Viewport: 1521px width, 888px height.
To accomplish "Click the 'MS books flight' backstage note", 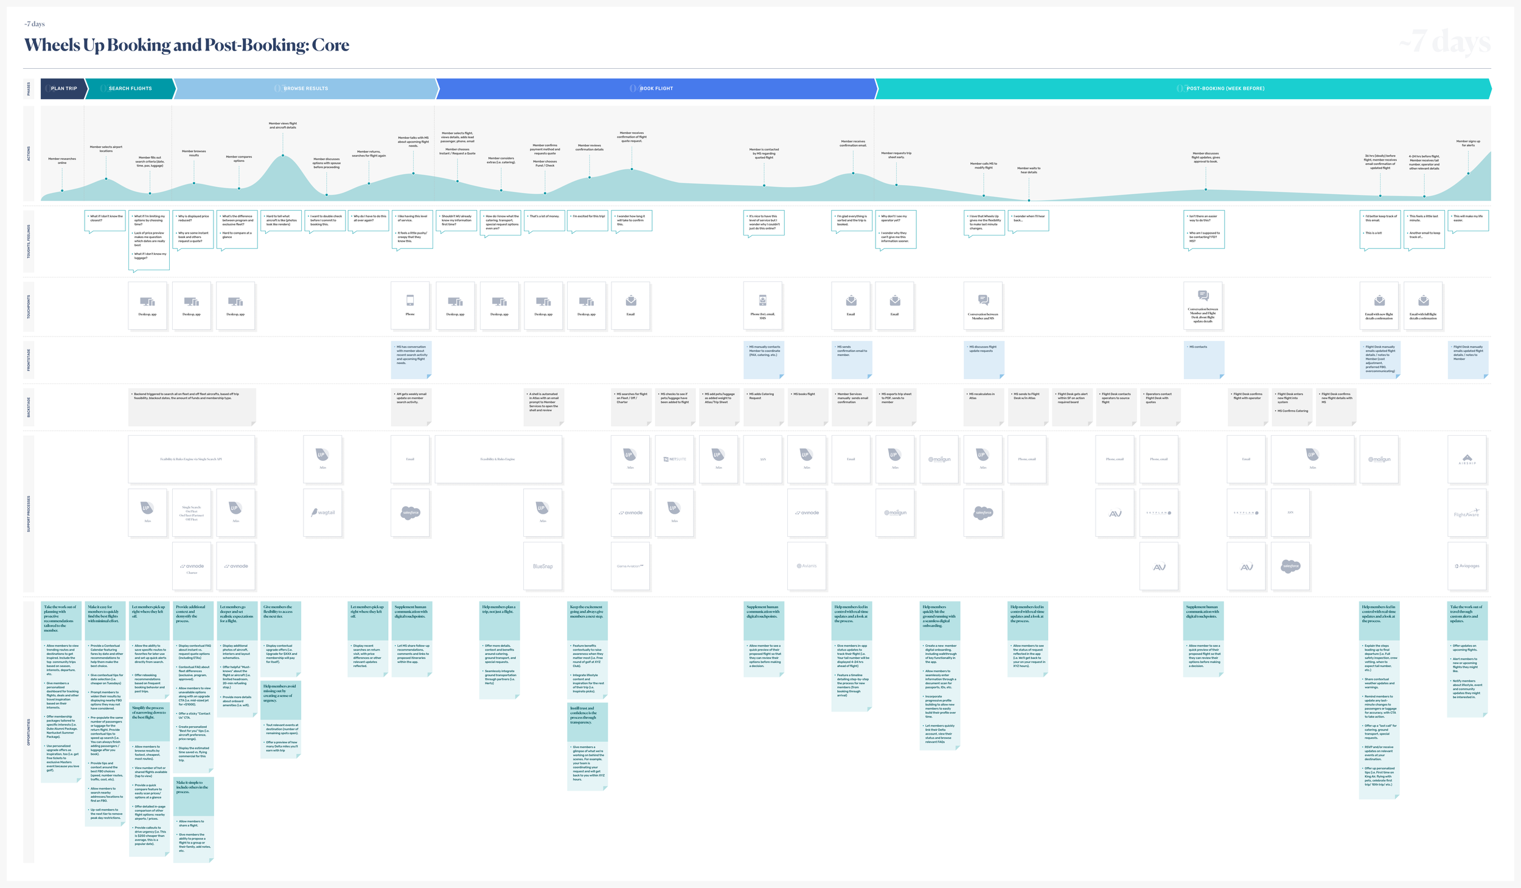I will pos(807,406).
